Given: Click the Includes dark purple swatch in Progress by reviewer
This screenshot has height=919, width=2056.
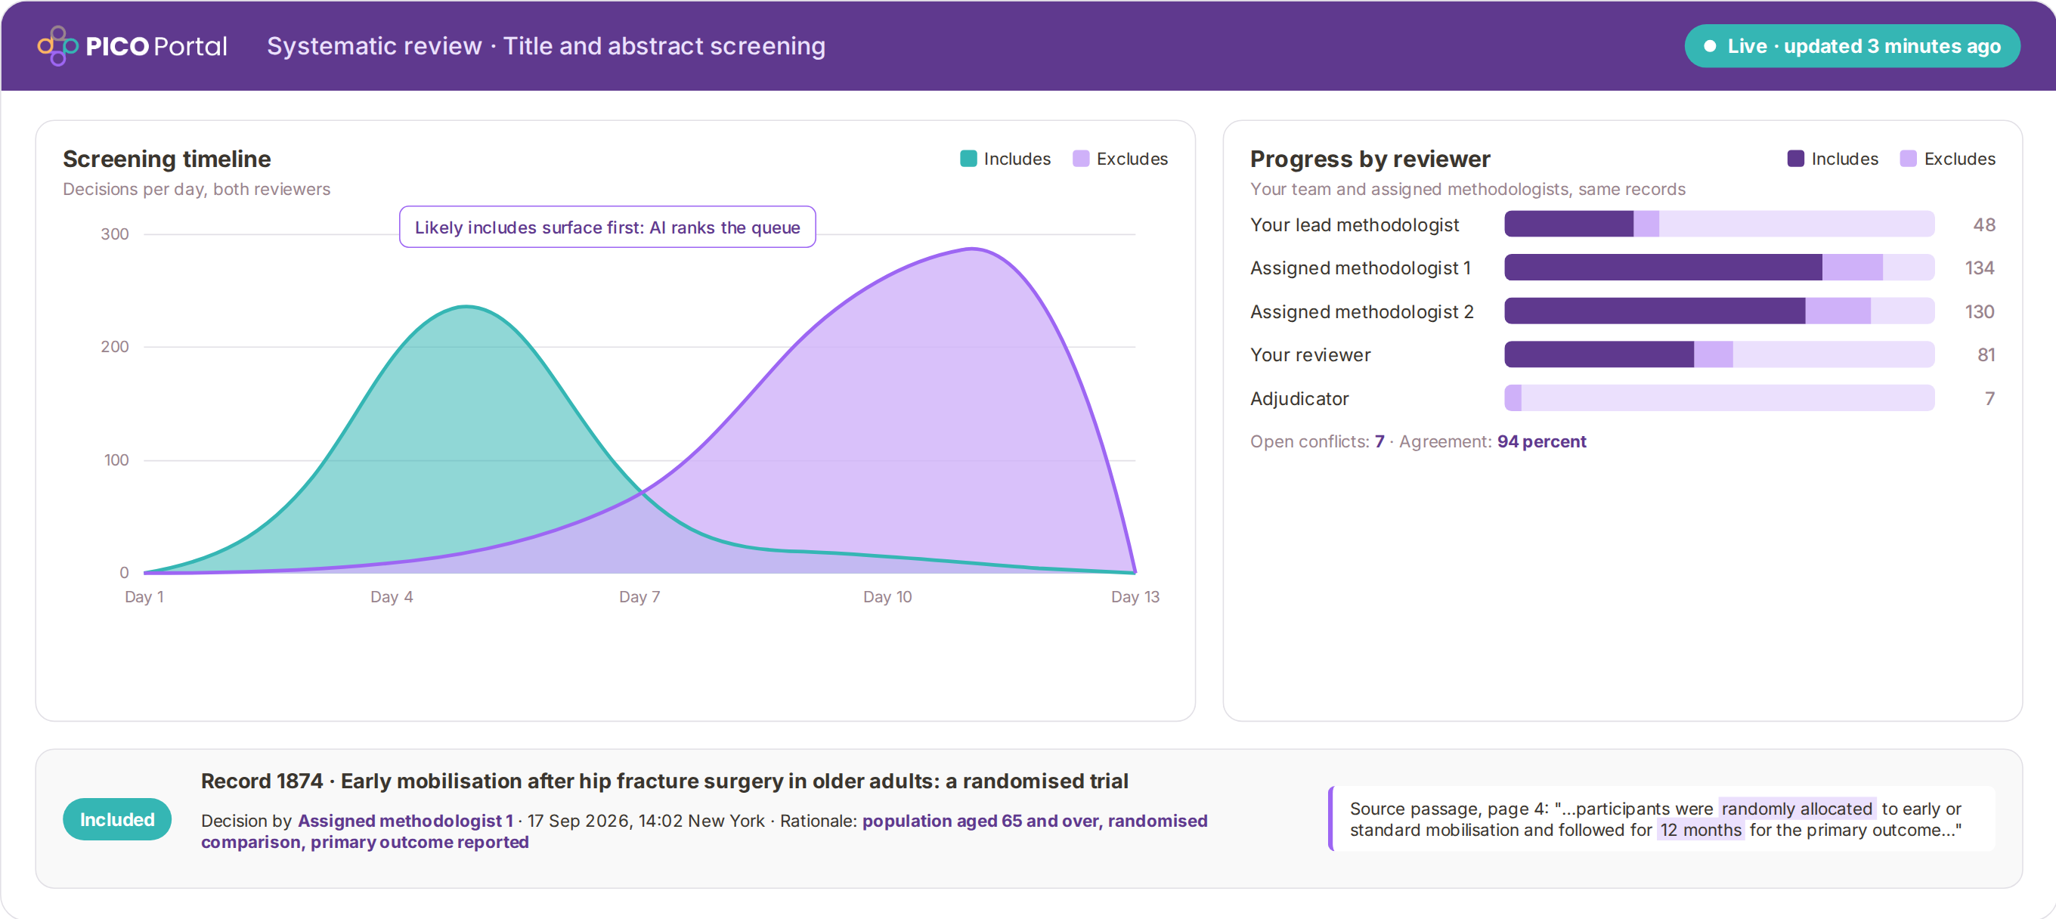Looking at the screenshot, I should coord(1796,159).
